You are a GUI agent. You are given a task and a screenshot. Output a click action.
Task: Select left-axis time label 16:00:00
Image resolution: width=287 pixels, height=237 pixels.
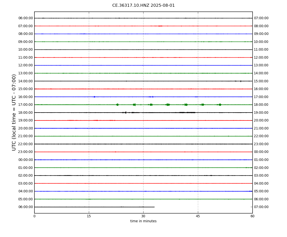click(26, 97)
